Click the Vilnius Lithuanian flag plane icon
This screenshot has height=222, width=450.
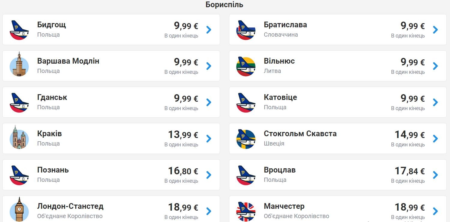coord(246,66)
